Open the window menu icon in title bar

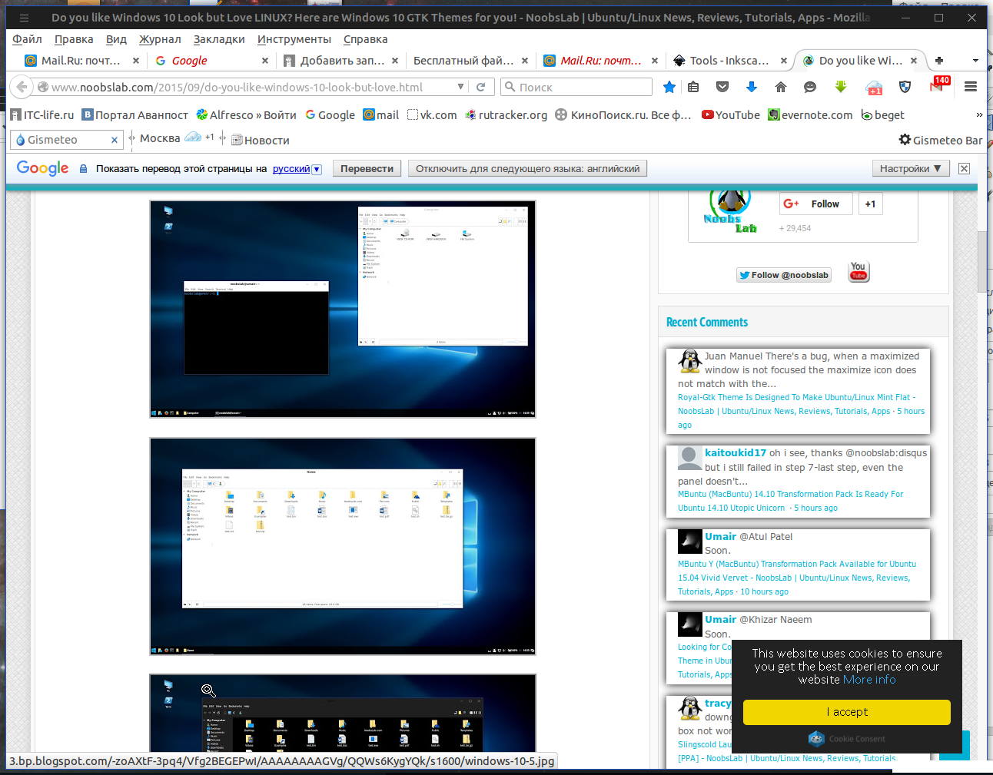click(x=24, y=17)
